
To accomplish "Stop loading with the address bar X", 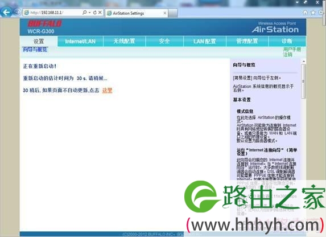I will 100,13.
